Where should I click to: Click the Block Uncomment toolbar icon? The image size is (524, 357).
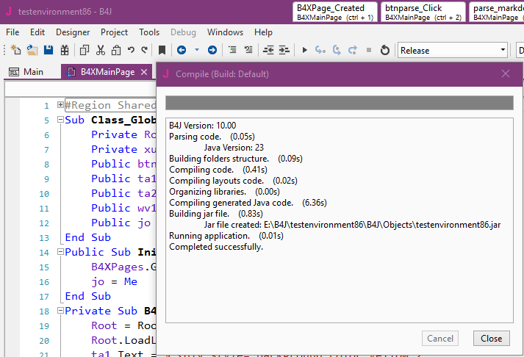[248, 50]
